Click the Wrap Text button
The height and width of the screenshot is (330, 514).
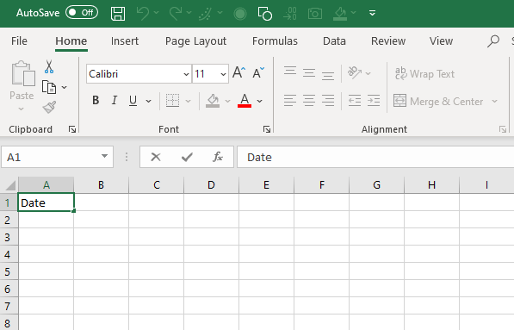[424, 74]
